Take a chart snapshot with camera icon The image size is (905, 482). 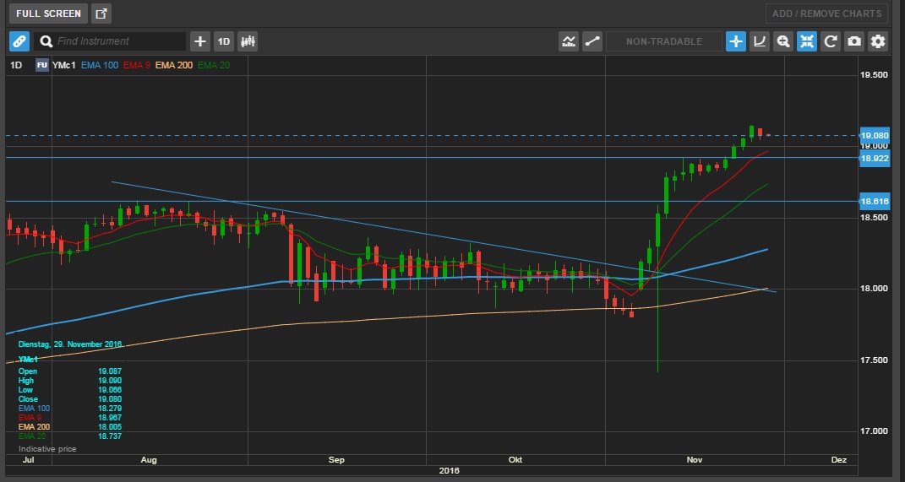[x=854, y=41]
